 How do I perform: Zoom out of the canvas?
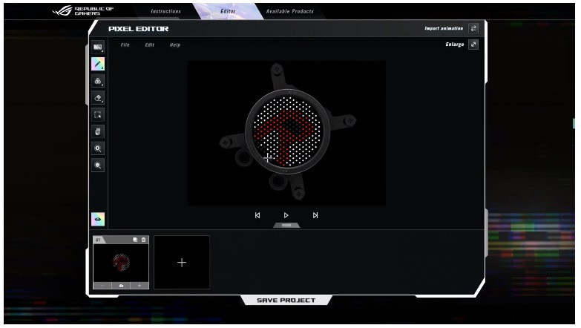point(98,165)
